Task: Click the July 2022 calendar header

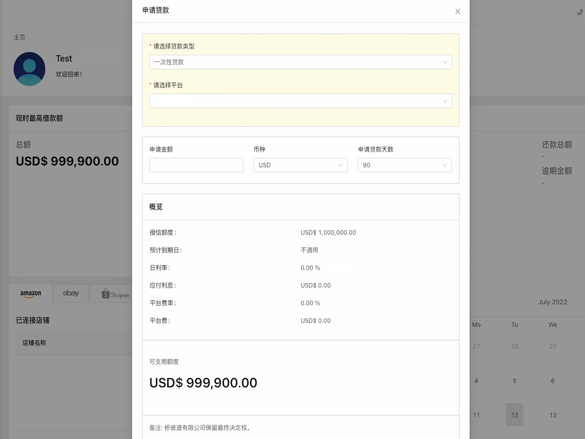Action: pyautogui.click(x=553, y=302)
